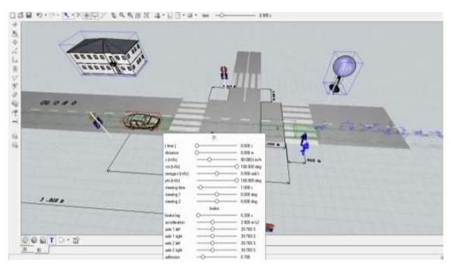Viewport: 451px width, 264px height.
Task: Adjust the axle 2 right slider
Action: coord(216,250)
